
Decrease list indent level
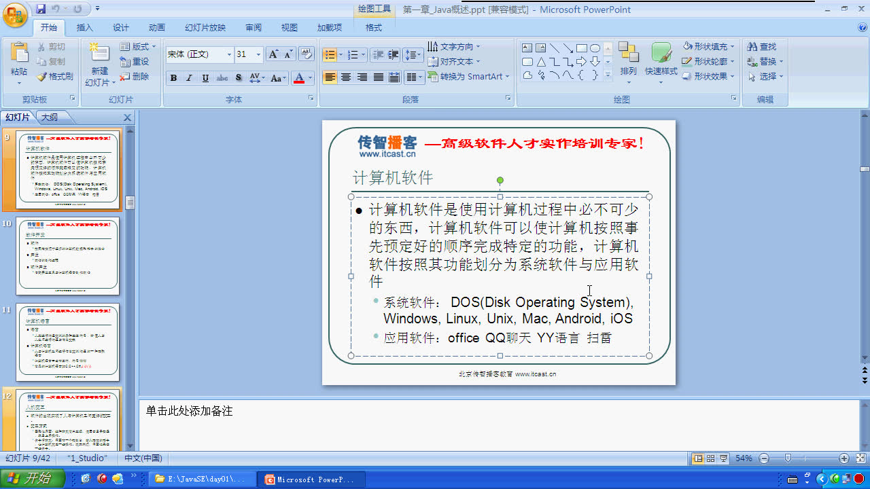pos(378,54)
